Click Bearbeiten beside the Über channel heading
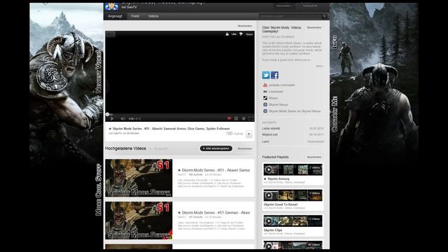The height and width of the screenshot is (252, 448). coord(314,28)
